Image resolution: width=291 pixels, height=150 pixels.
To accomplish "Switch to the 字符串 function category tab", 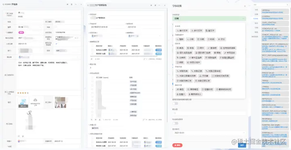I will 256,18.
